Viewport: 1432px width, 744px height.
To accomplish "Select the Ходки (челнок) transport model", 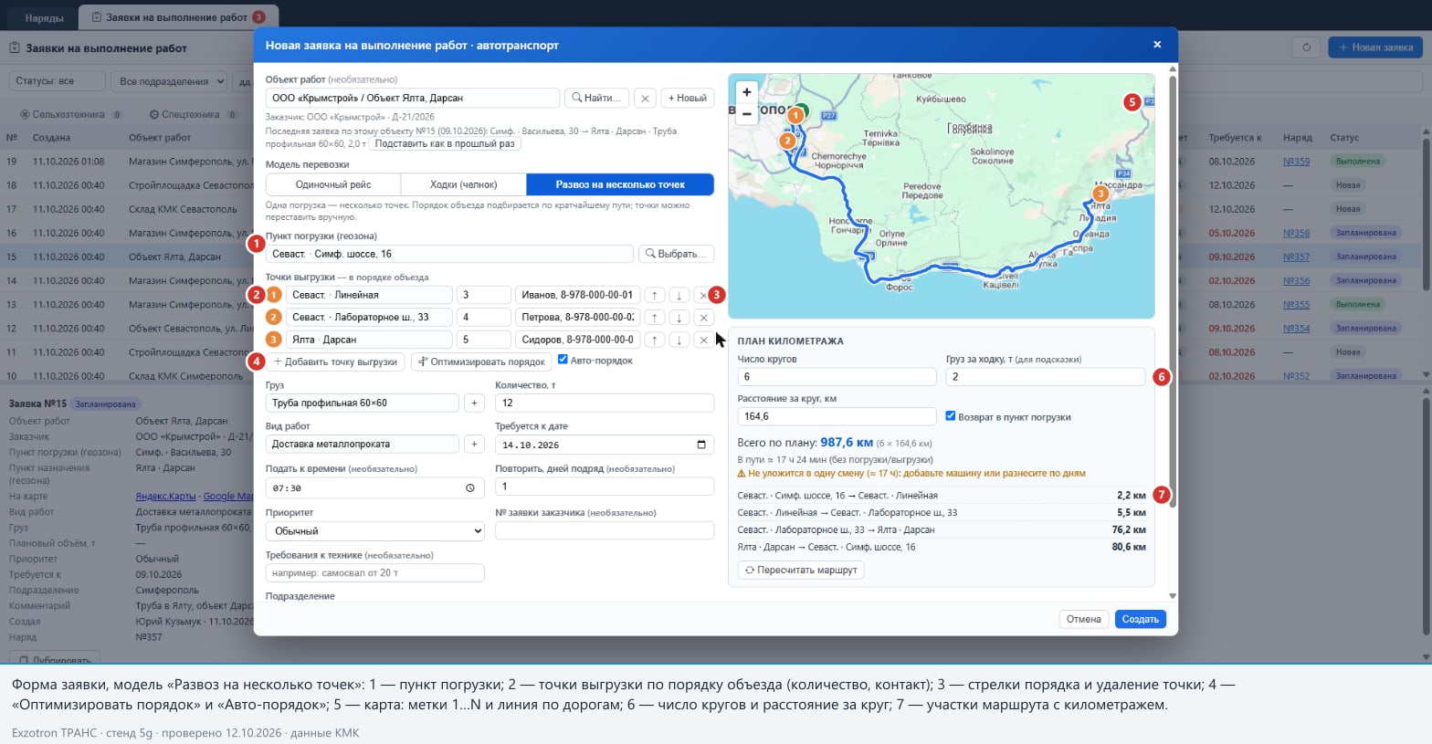I will [x=464, y=184].
